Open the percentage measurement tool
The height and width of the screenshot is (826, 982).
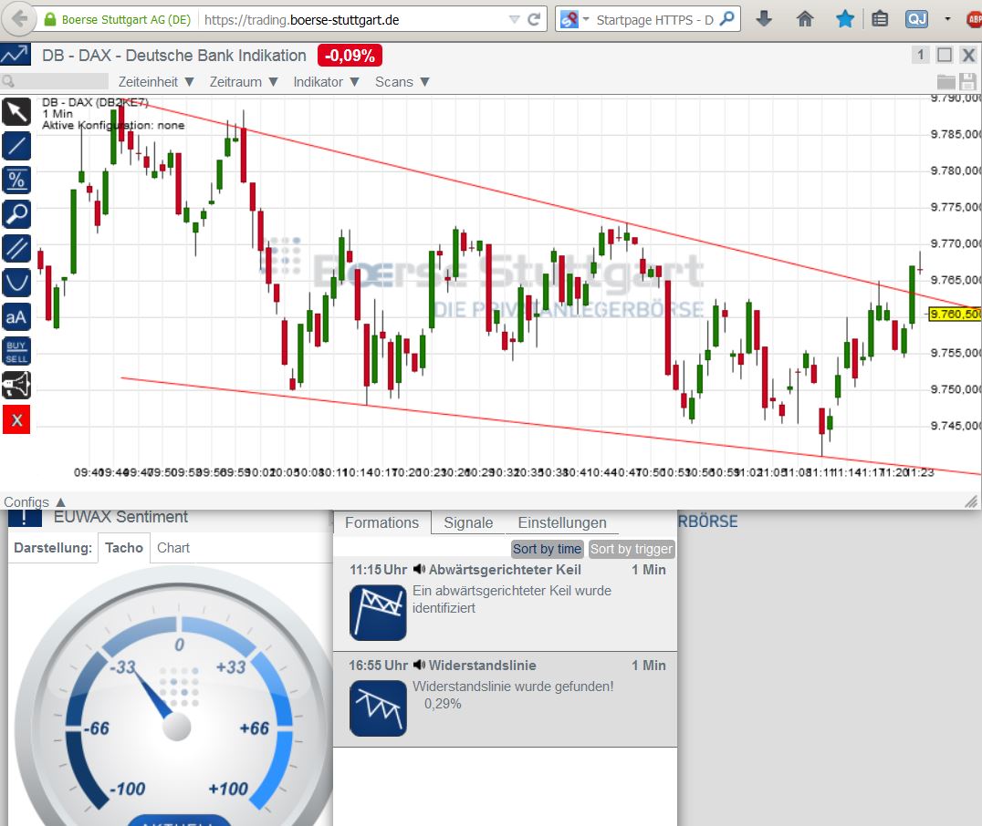point(16,180)
